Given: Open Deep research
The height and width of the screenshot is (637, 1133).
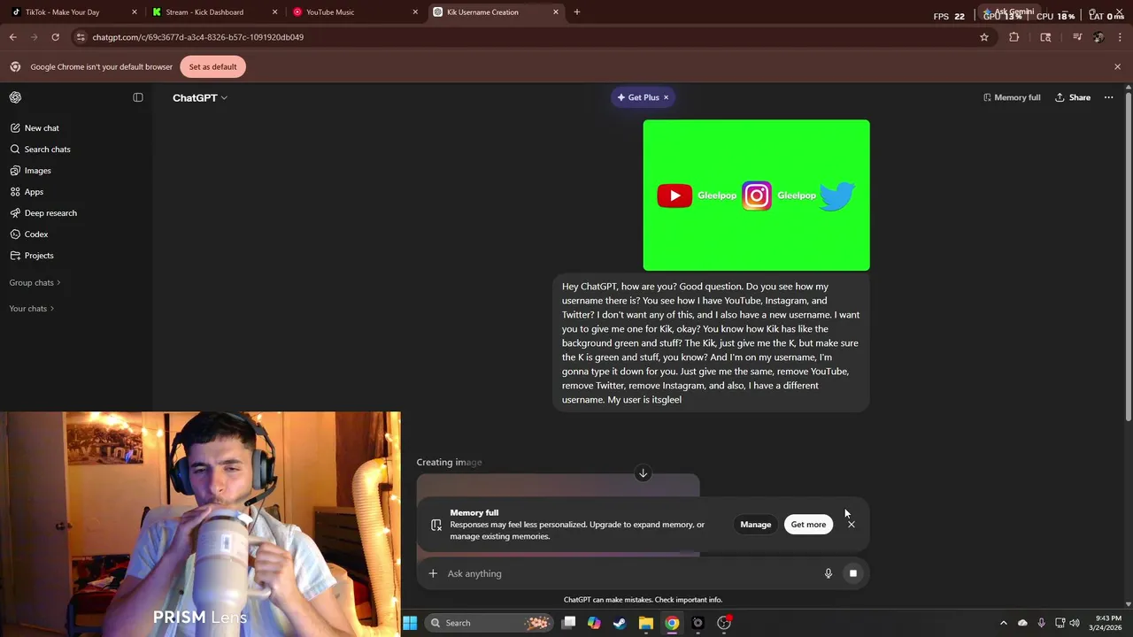Looking at the screenshot, I should click(x=50, y=213).
